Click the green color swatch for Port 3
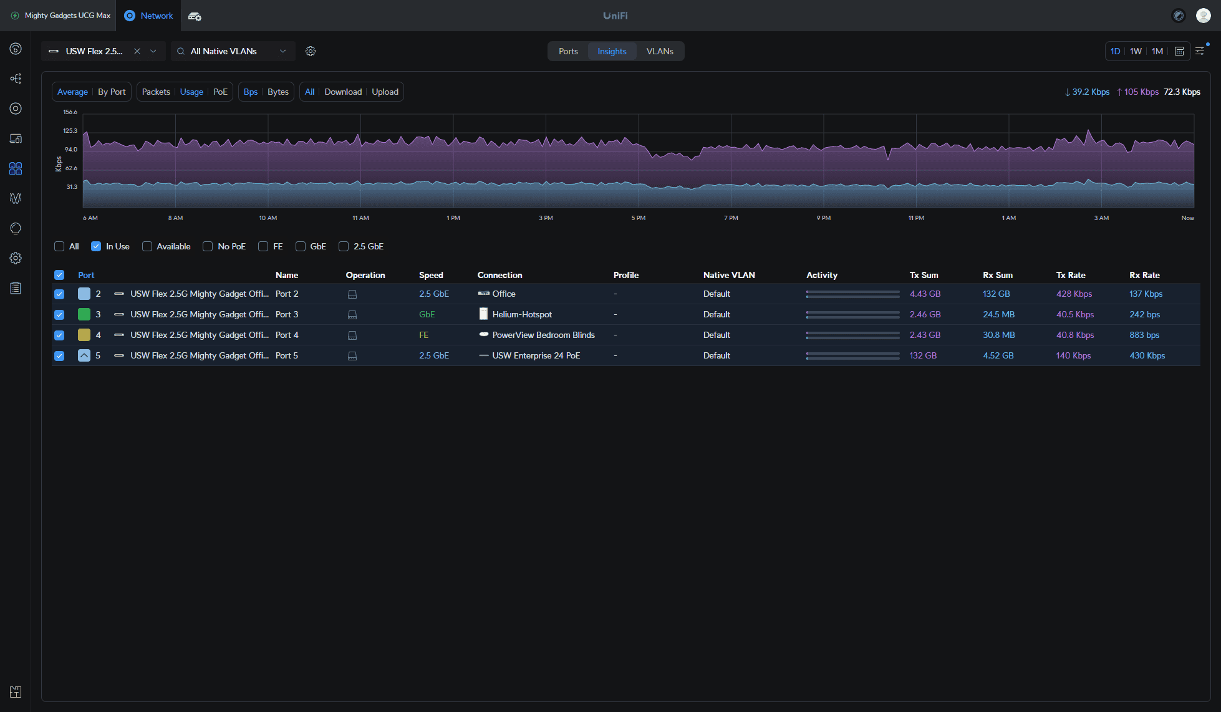The width and height of the screenshot is (1221, 712). pos(84,314)
